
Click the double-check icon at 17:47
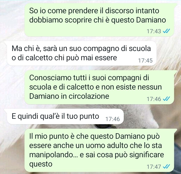pyautogui.click(x=166, y=166)
